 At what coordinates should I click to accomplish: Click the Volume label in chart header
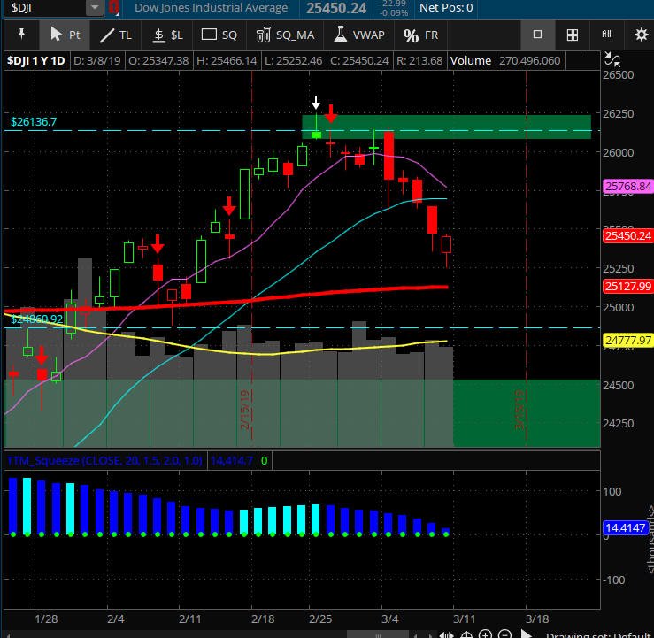pyautogui.click(x=470, y=61)
